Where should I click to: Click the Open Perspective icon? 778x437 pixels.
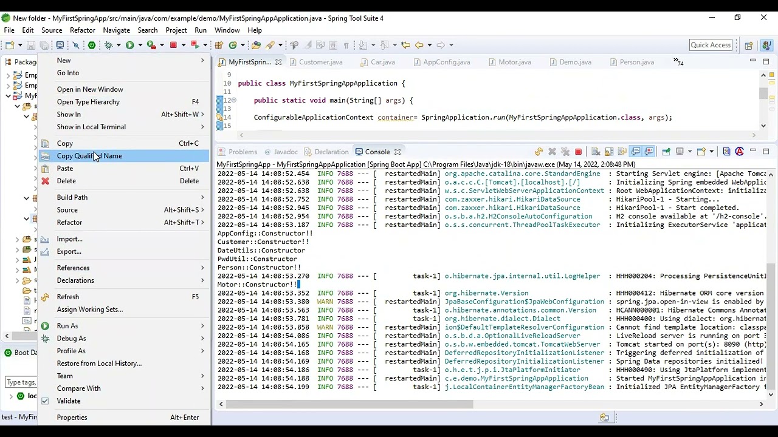[749, 45]
